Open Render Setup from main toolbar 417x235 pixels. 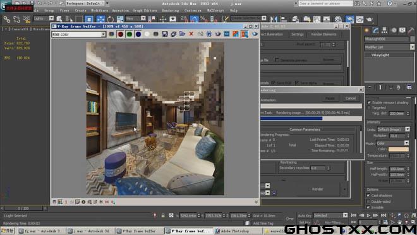point(350,19)
